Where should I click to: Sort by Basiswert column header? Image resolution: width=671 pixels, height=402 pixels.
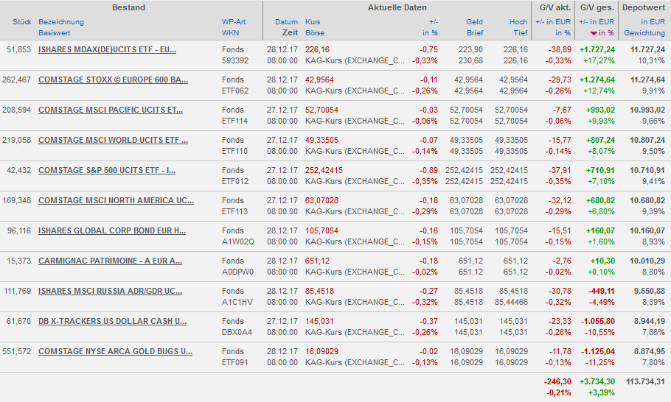click(55, 33)
